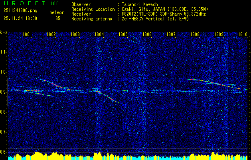This screenshot has width=251, height=160.
Task: Click the version number 1.0.0
Action: [54, 4]
